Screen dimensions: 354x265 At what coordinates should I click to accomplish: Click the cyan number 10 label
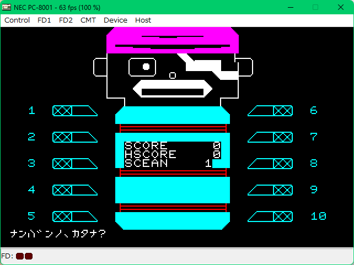318,216
